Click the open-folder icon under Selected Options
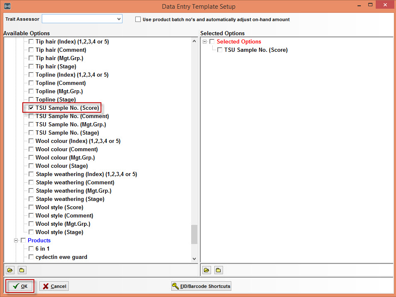The height and width of the screenshot is (297, 396). tap(206, 270)
